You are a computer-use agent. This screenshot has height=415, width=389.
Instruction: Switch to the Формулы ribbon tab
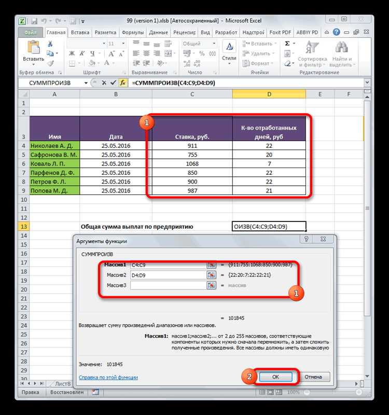(133, 32)
